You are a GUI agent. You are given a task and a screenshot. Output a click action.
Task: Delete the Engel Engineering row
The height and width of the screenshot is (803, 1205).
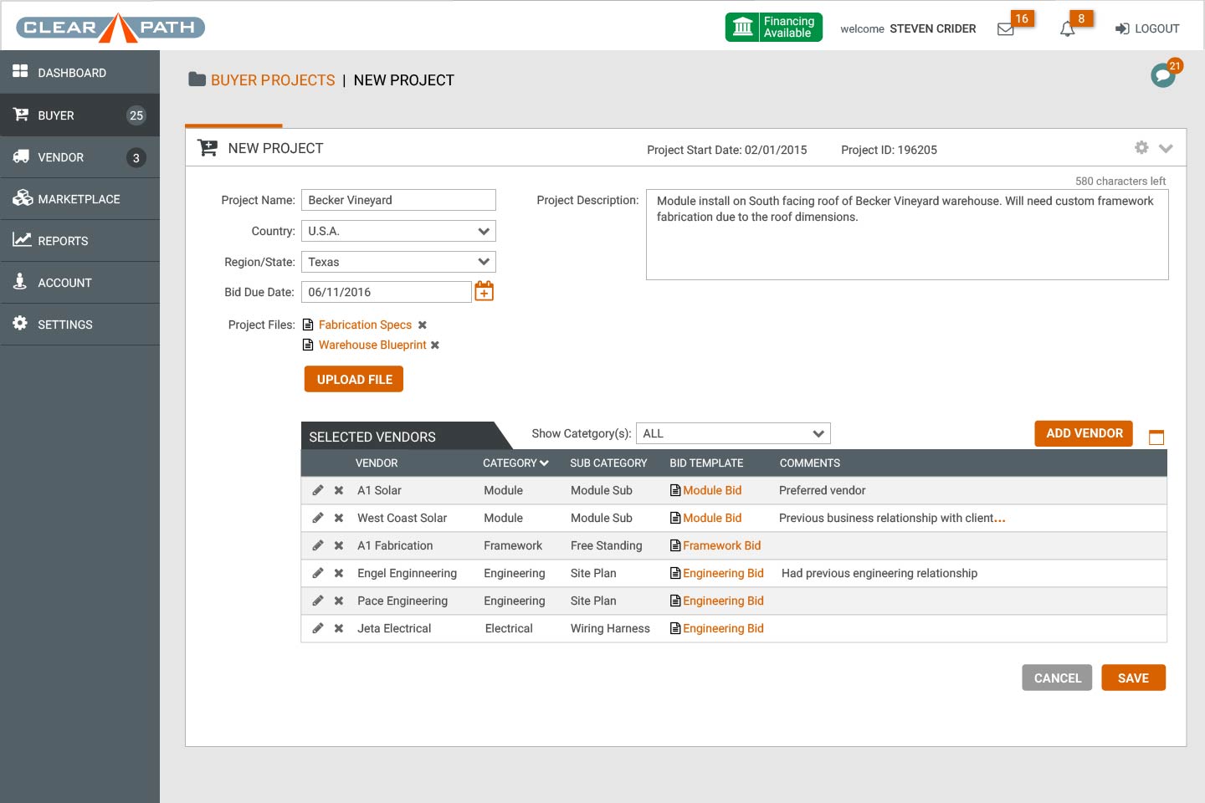click(339, 573)
